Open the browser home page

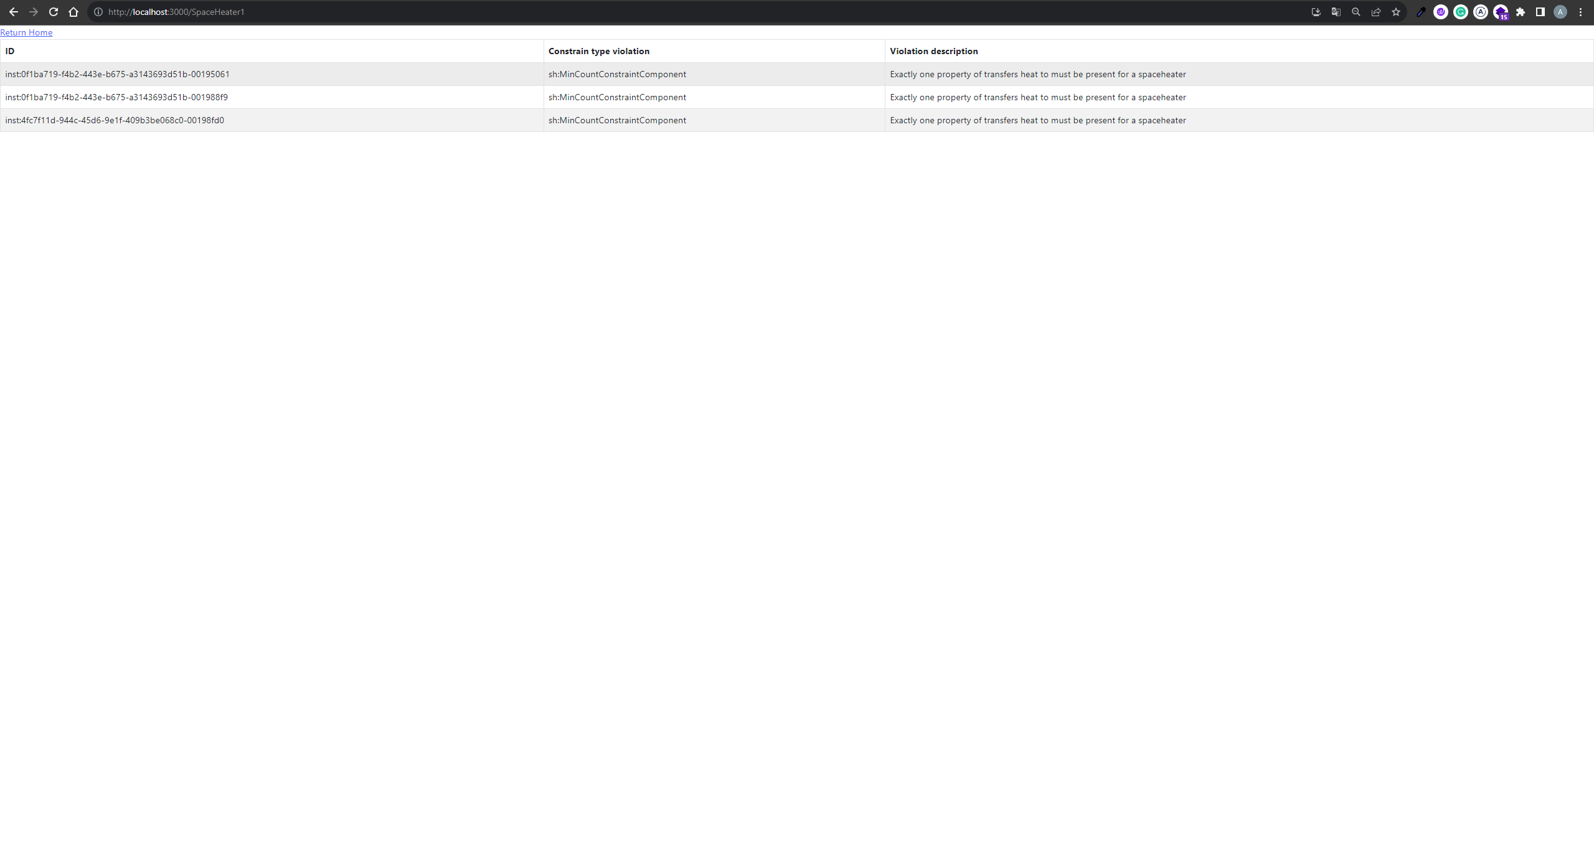coord(73,12)
